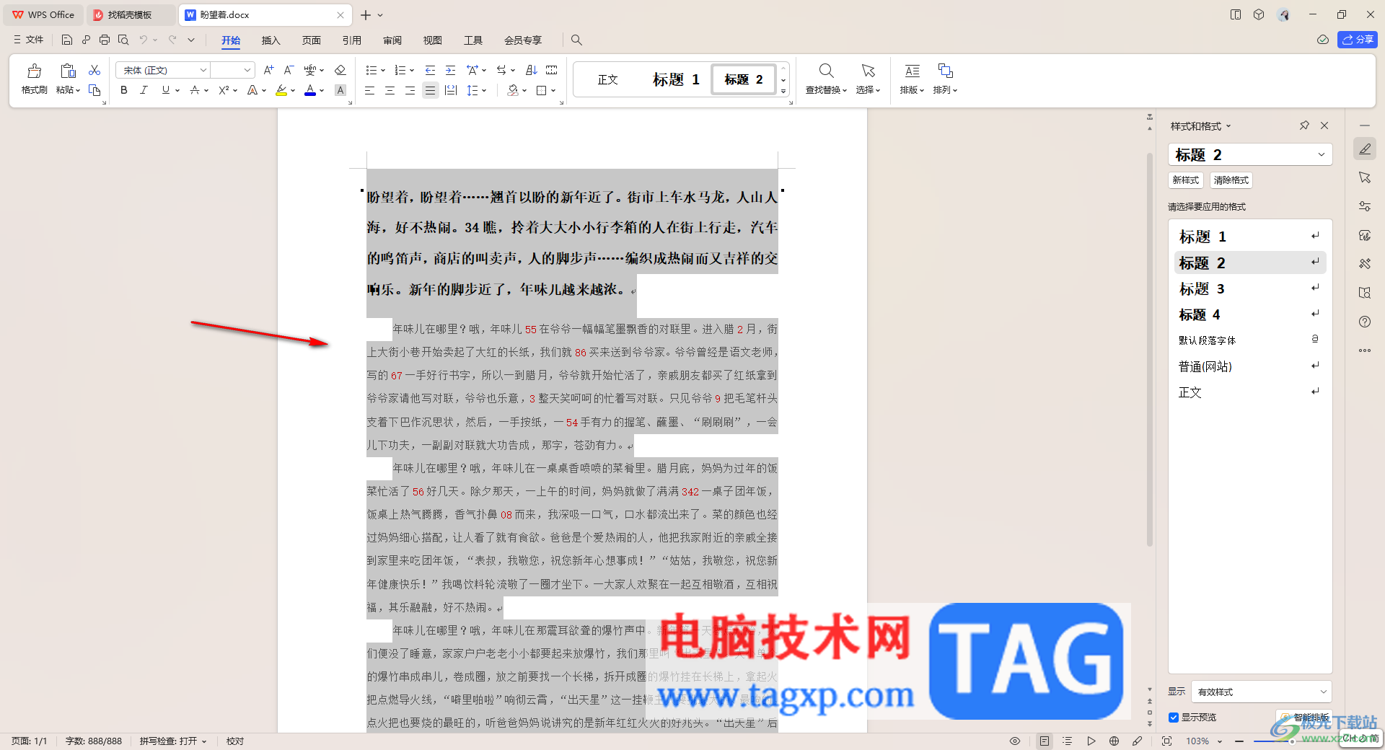Screen dimensions: 1385x750
Task: Open the 视图 ribbon tab
Action: click(x=433, y=40)
